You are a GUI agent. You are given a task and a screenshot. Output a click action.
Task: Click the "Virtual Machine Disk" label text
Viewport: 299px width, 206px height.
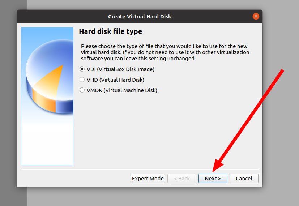coord(132,90)
